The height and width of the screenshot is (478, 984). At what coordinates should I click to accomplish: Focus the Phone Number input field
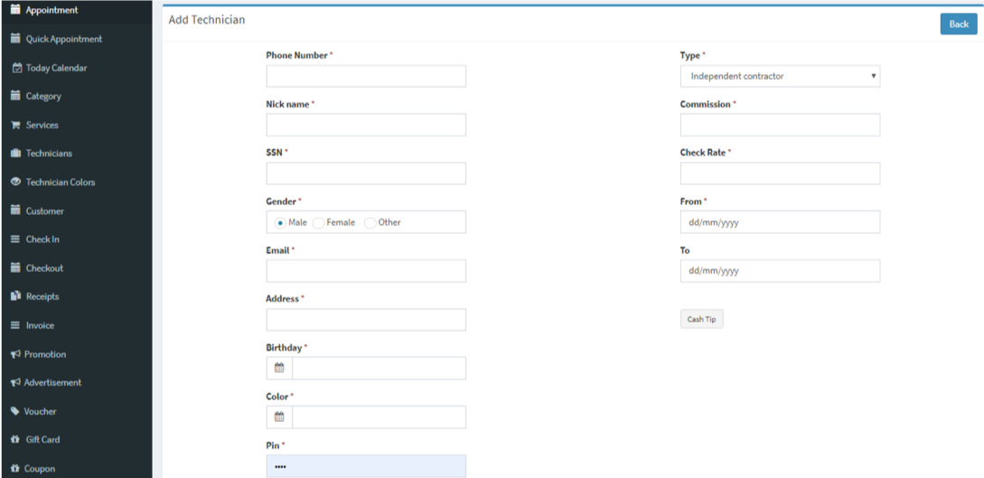point(366,76)
